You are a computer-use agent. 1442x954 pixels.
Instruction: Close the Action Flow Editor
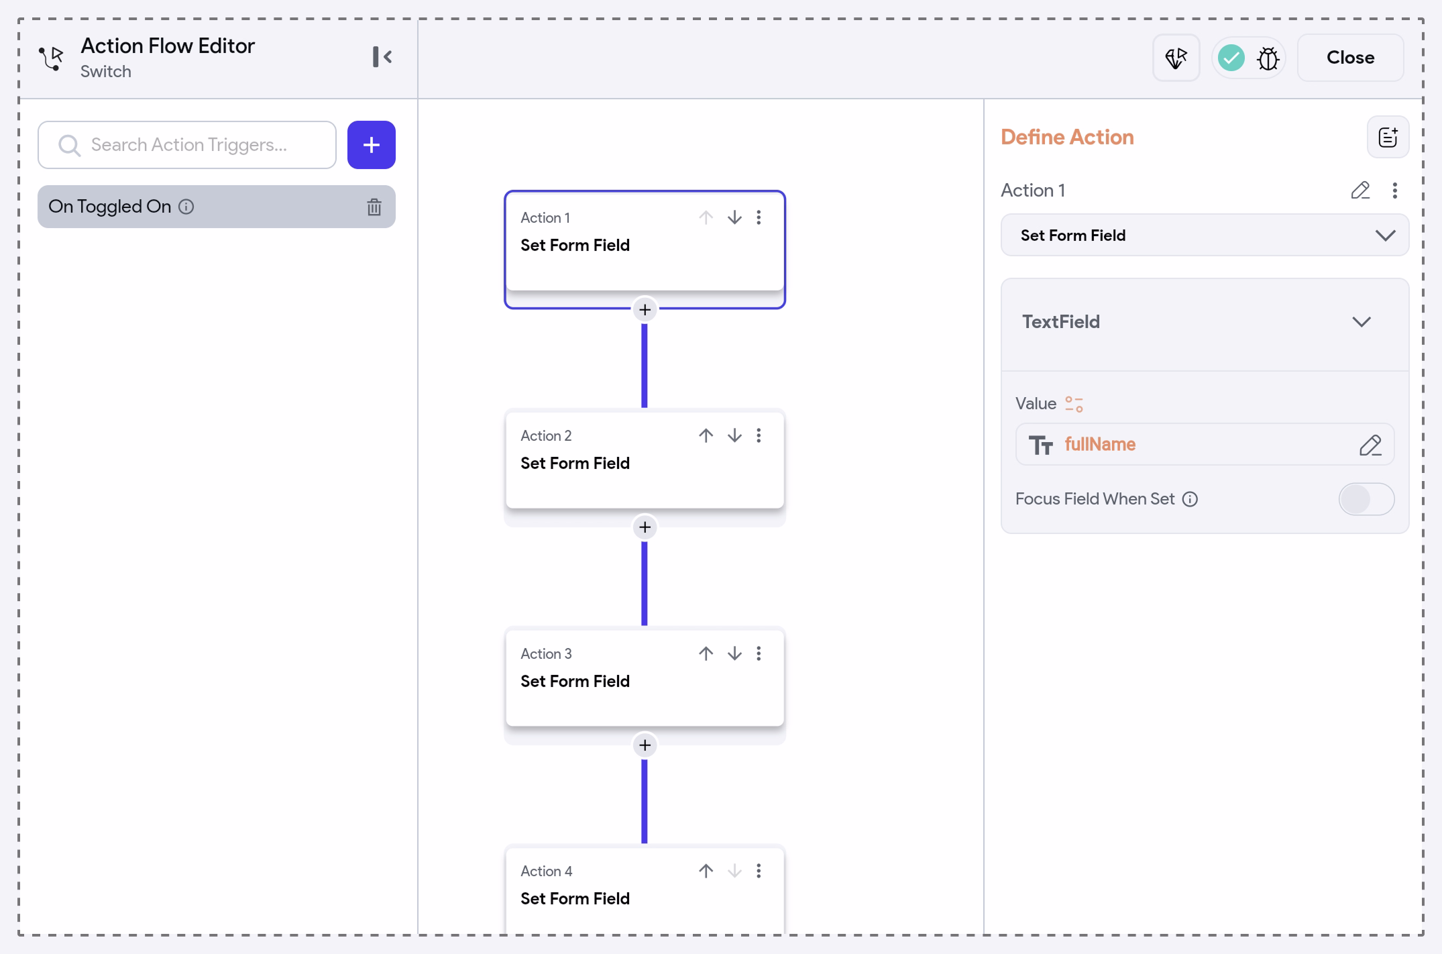(1350, 58)
